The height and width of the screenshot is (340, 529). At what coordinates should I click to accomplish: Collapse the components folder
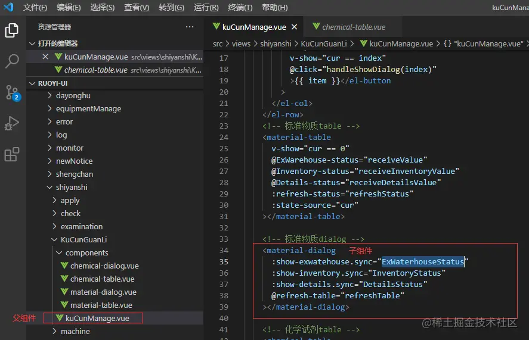[115, 252]
